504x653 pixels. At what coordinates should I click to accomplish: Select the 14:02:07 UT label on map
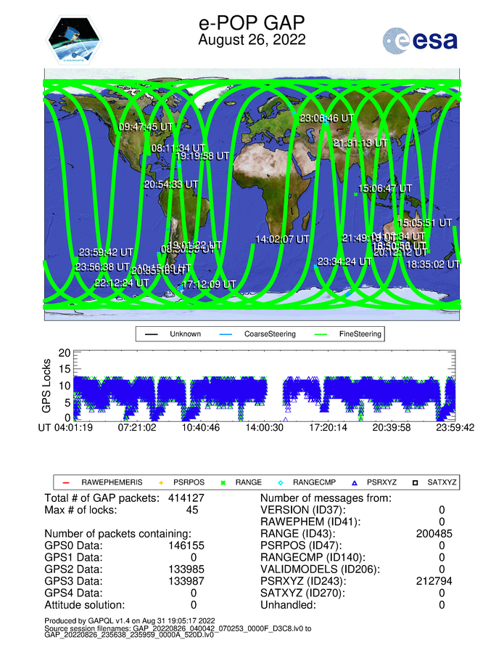tap(282, 239)
